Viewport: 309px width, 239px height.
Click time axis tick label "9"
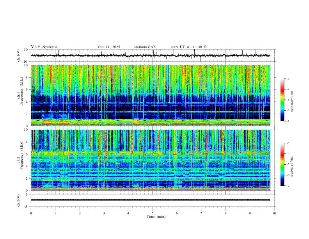250,213
